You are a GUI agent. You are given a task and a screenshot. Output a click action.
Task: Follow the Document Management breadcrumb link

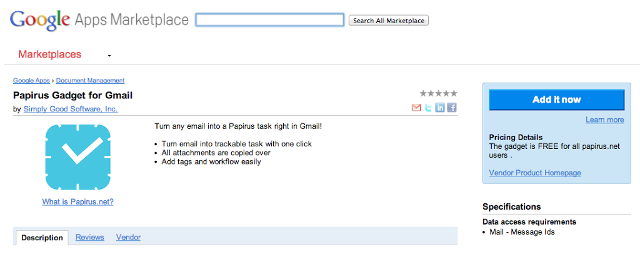[x=90, y=81]
